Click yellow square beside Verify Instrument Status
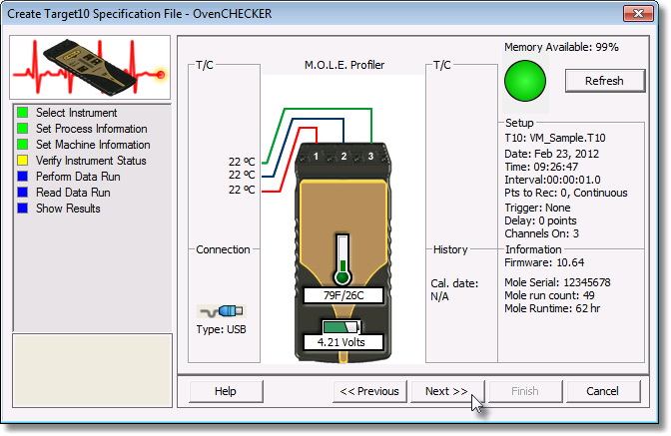The height and width of the screenshot is (436, 671). pyautogui.click(x=22, y=161)
